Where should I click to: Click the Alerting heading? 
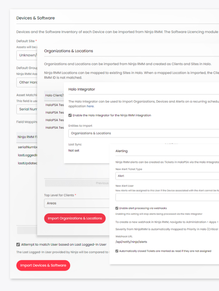(x=122, y=151)
